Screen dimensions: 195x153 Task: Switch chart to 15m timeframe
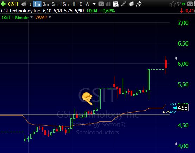(x=65, y=4)
